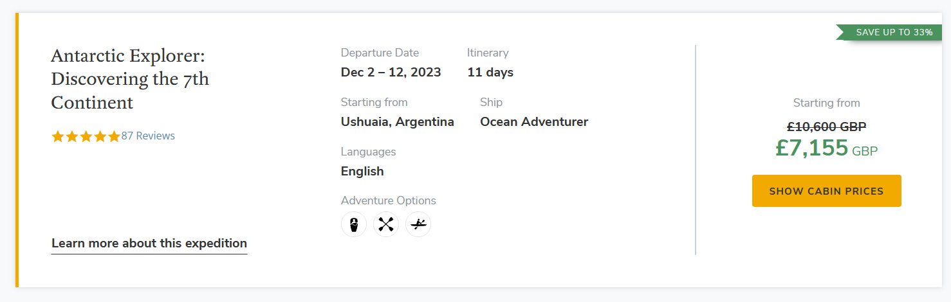Click the 11 days itinerary text
This screenshot has width=951, height=302.
click(x=490, y=72)
